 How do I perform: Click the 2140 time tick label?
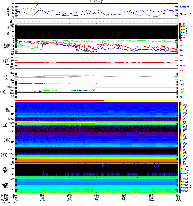click(x=151, y=201)
